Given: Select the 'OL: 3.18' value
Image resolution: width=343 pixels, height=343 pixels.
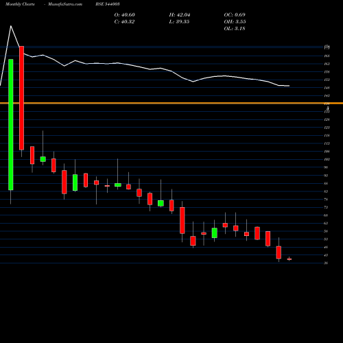Looking at the screenshot, I should [x=235, y=29].
